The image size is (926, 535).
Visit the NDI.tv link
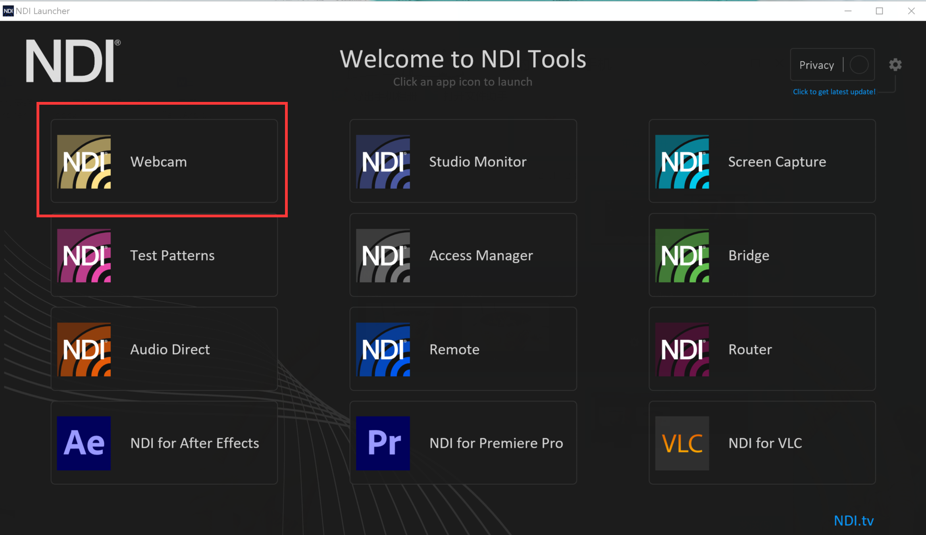point(854,520)
